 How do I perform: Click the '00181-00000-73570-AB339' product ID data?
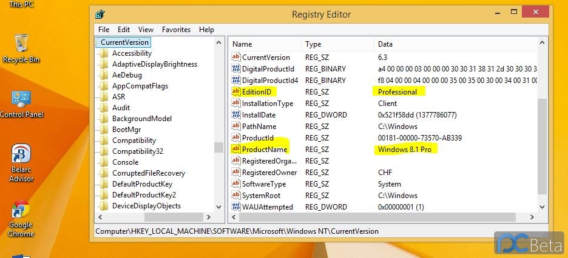coord(420,137)
